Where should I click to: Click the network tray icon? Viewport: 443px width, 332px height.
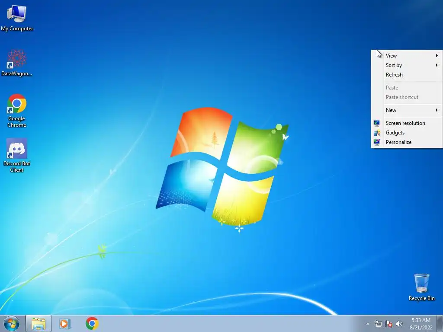[378, 324]
